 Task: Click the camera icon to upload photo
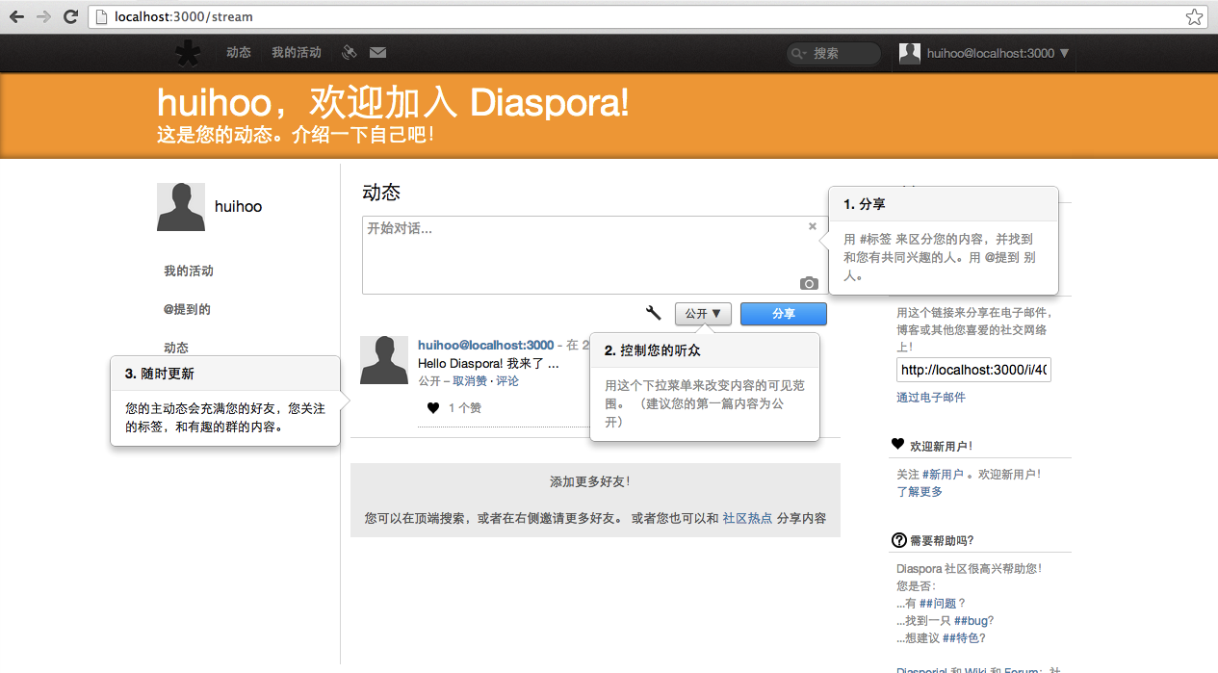pos(809,283)
